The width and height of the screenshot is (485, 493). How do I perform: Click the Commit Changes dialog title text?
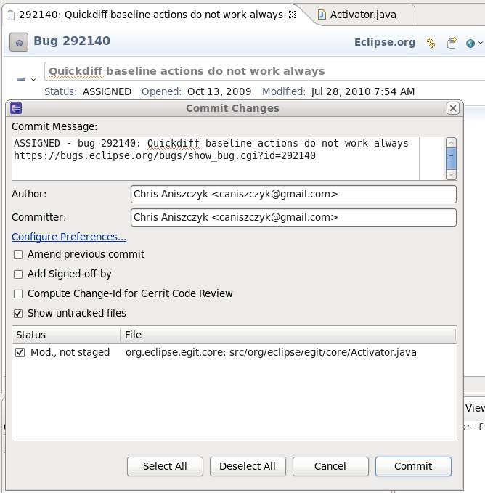point(232,108)
